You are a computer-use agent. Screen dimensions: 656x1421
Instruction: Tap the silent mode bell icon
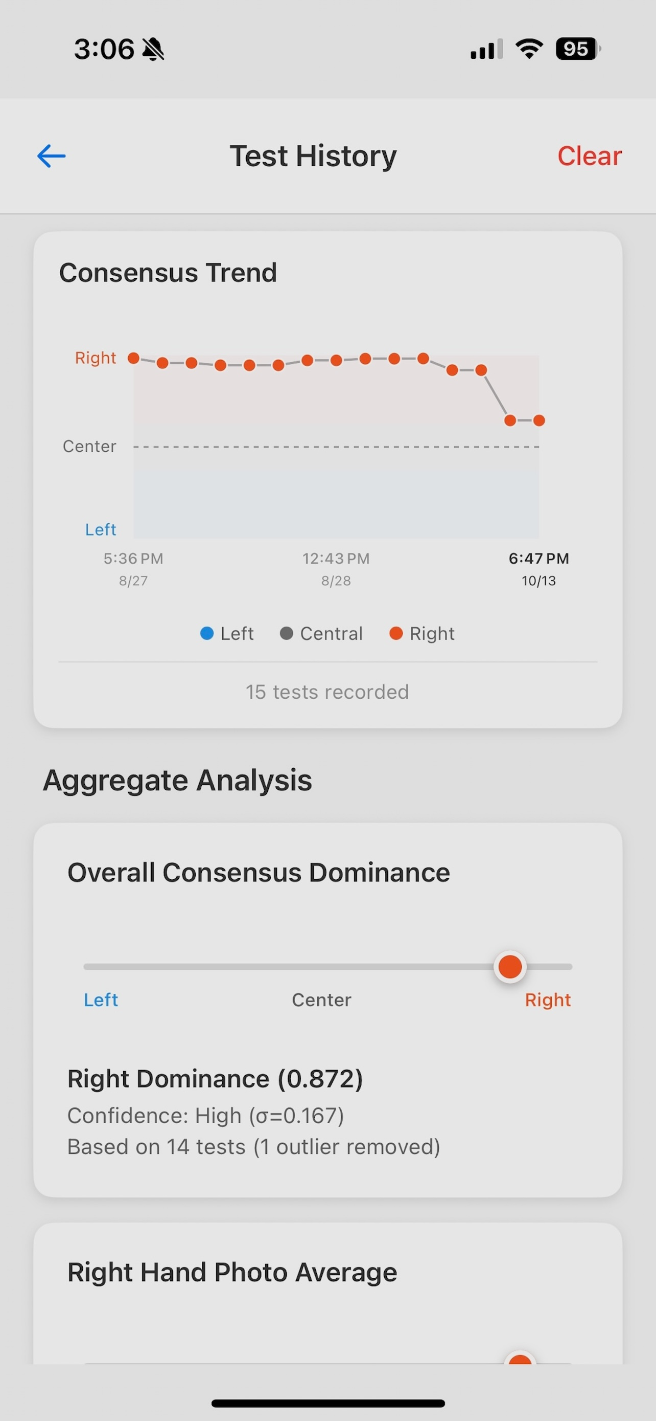tap(153, 49)
